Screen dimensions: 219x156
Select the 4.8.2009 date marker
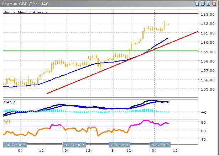pos(158,145)
